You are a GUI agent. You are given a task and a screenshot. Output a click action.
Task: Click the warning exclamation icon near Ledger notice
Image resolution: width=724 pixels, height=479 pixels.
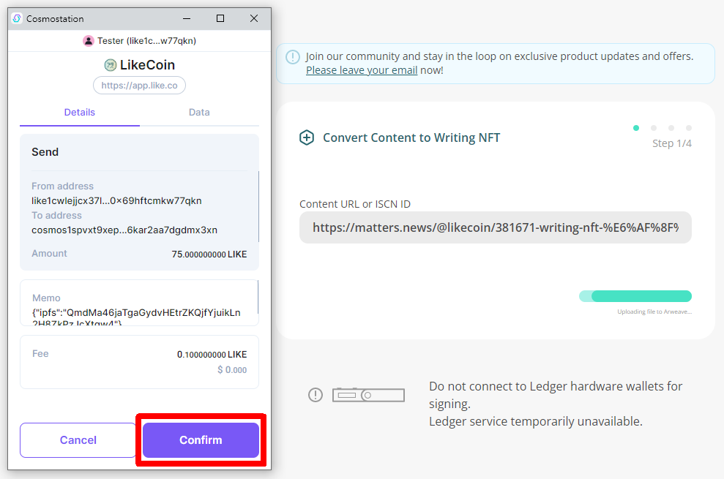click(315, 395)
